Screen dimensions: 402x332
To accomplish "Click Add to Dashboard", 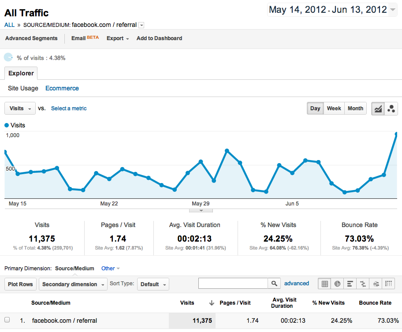I will coord(159,38).
